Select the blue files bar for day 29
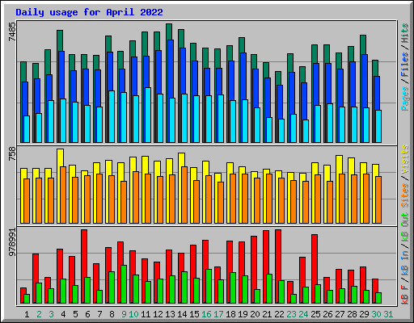 [365, 82]
